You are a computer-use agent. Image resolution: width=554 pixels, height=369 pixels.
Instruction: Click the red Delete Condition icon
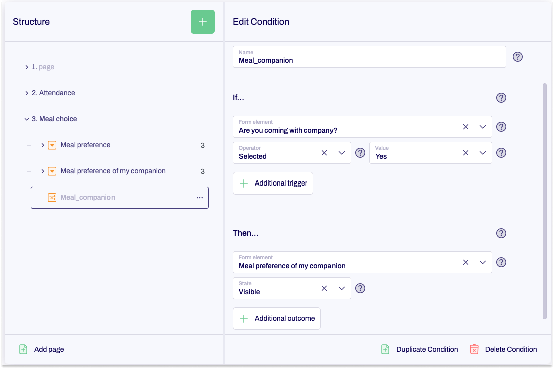[x=474, y=349]
